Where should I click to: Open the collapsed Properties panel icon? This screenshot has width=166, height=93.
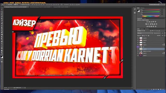pos(135,13)
